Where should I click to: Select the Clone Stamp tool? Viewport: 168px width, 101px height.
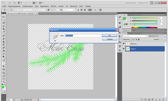click(4, 42)
